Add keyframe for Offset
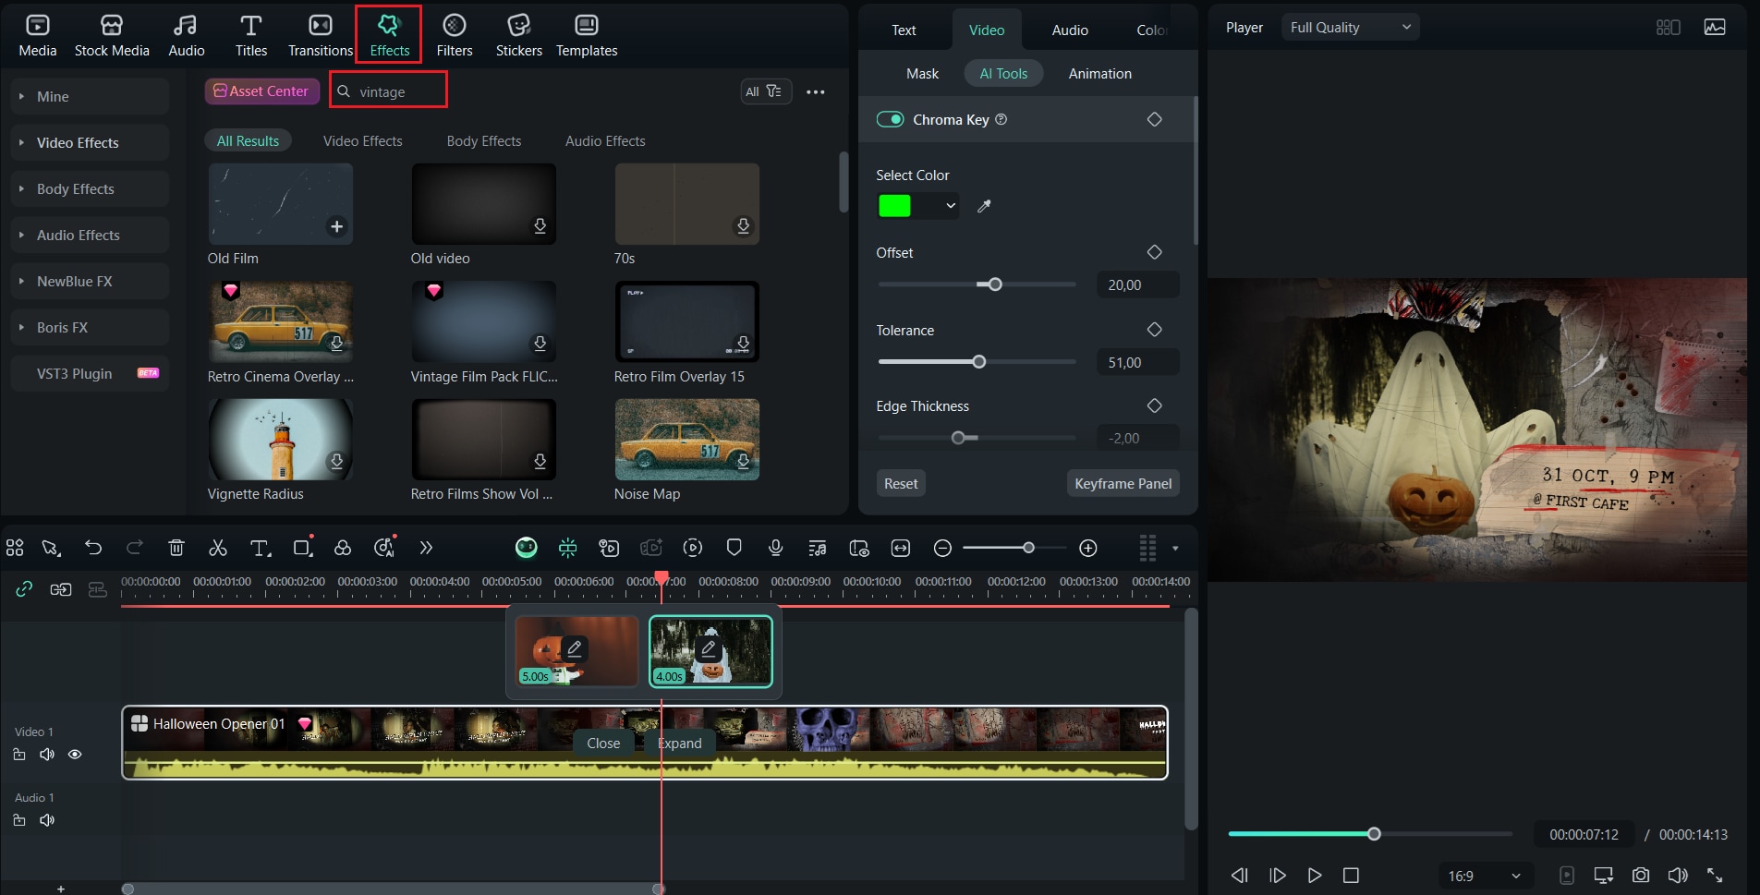This screenshot has height=895, width=1760. pos(1154,252)
